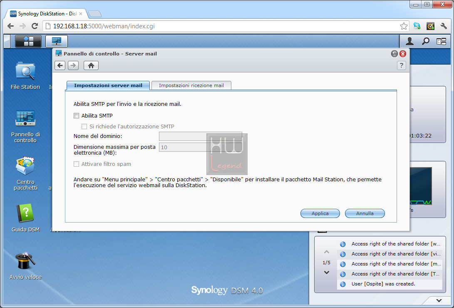
Task: Show previous log entries with the up chevron
Action: [327, 252]
